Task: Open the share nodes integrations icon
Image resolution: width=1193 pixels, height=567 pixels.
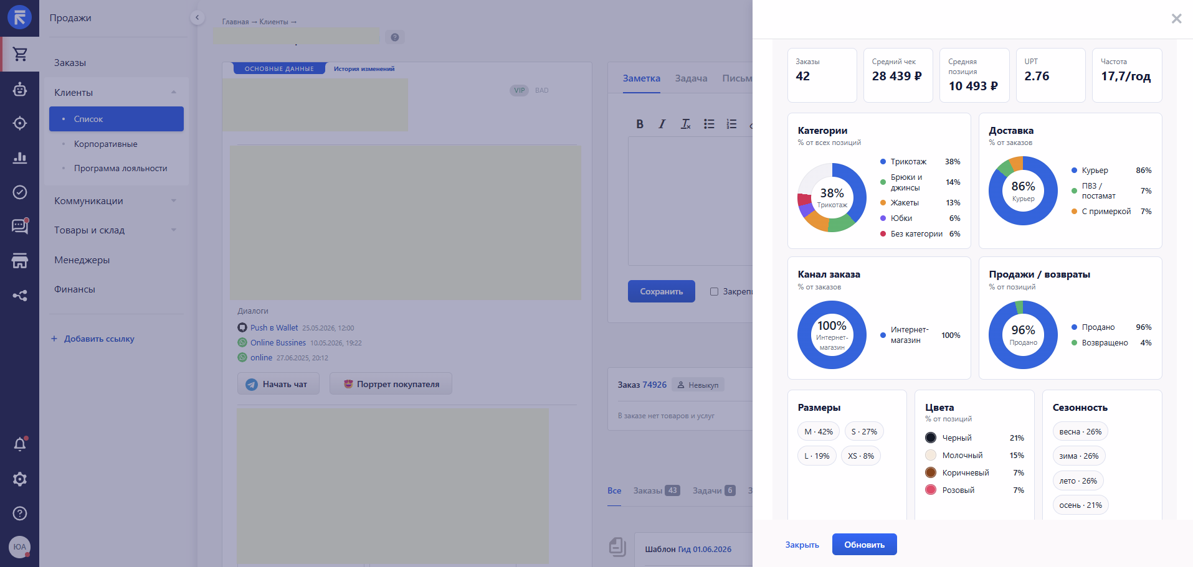Action: point(20,295)
